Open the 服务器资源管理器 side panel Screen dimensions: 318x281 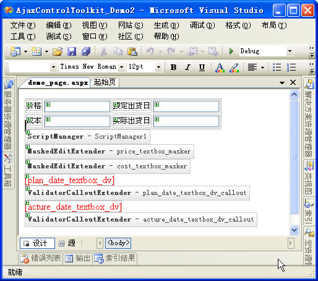tap(9, 115)
